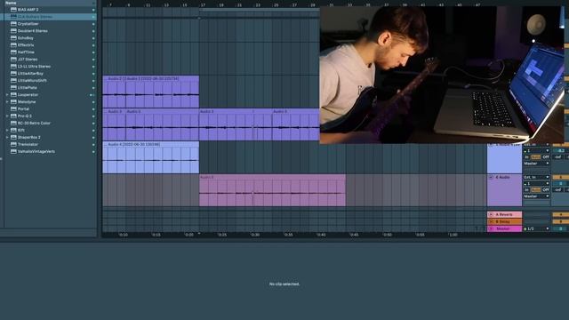Image resolution: width=569 pixels, height=320 pixels.
Task: Open the Master output dropdown on 4 Audio track
Action: pyautogui.click(x=536, y=196)
